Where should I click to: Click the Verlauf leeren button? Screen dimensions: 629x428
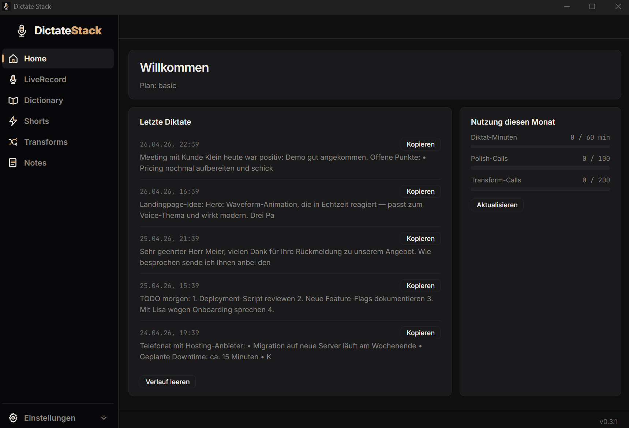click(x=168, y=382)
